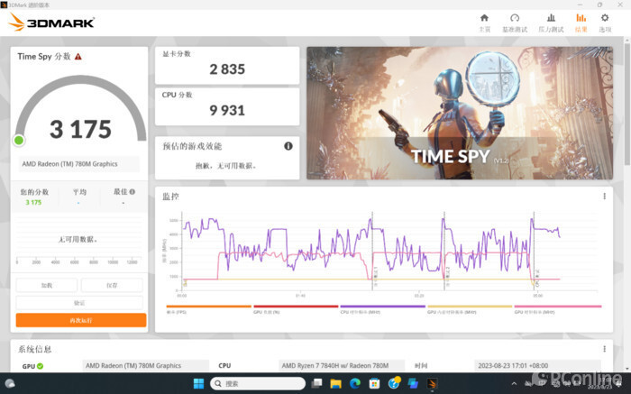Open the Stress Tests (压力测试) tab
The image size is (631, 394).
click(x=551, y=23)
